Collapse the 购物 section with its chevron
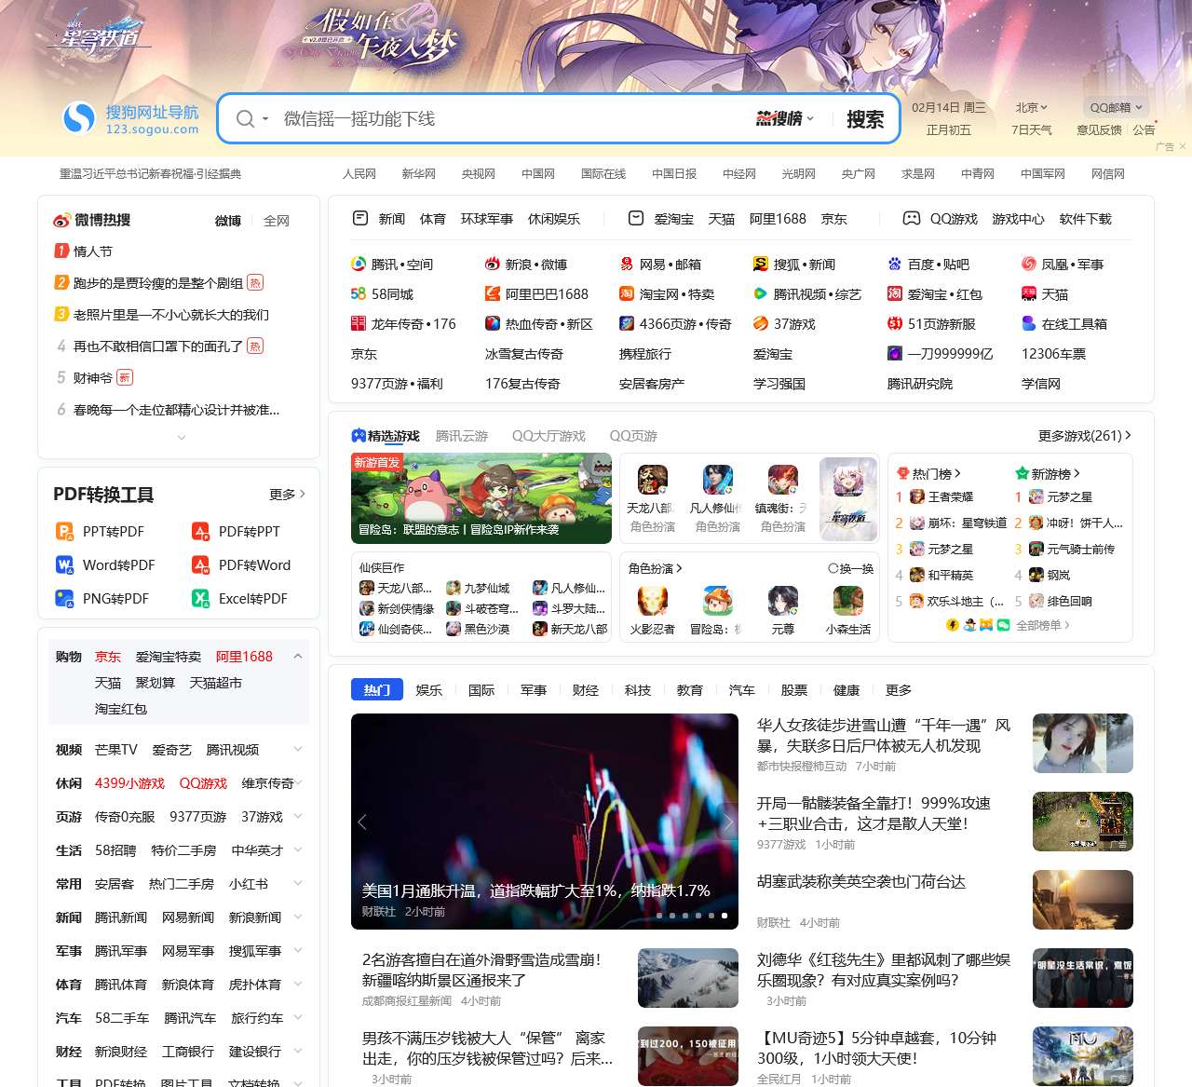Viewport: 1192px width, 1087px height. click(x=298, y=656)
